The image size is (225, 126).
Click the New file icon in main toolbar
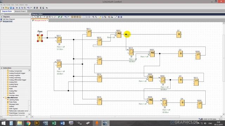[x=1, y=8]
